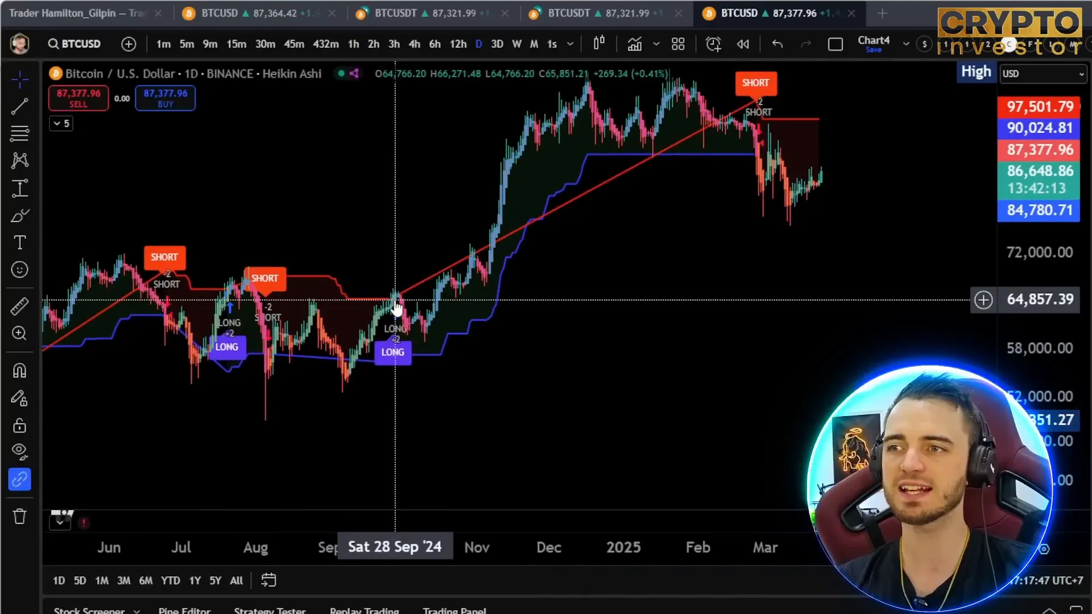Click the 87,377.96 BUY button
This screenshot has height=614, width=1092.
[x=166, y=98]
